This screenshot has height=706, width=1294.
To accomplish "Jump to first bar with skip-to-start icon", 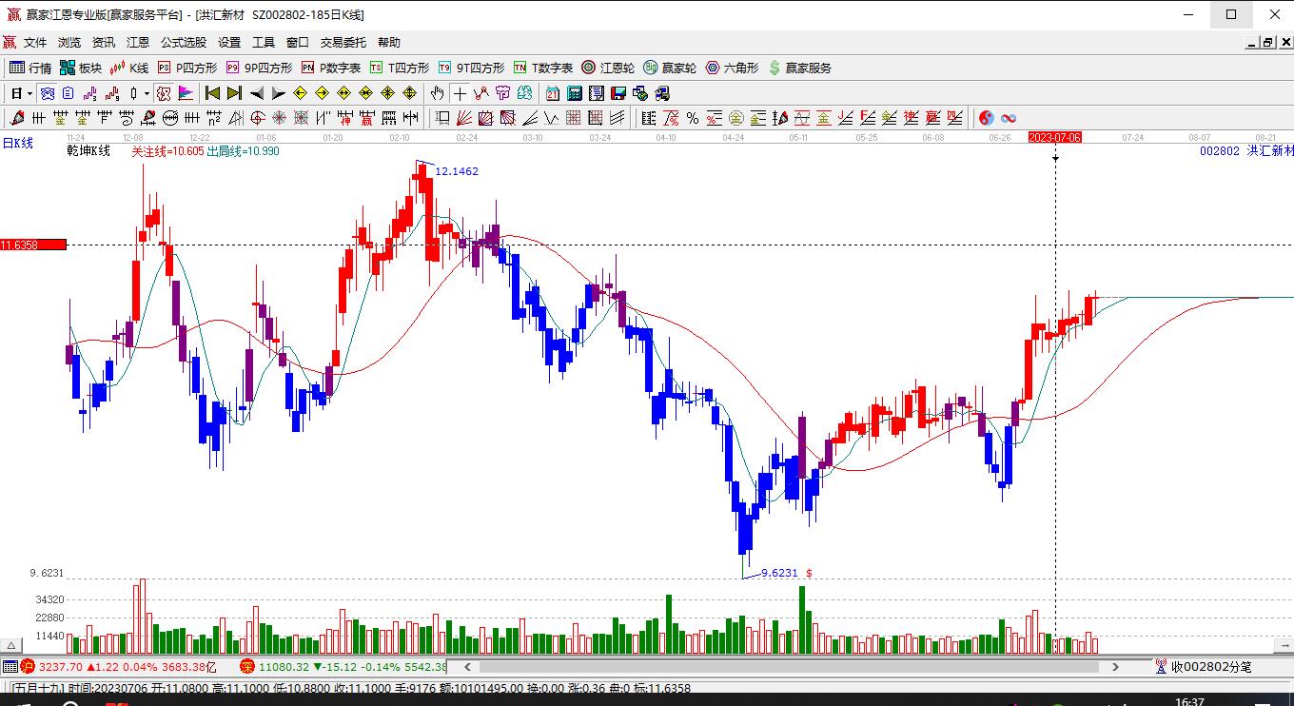I will click(213, 93).
